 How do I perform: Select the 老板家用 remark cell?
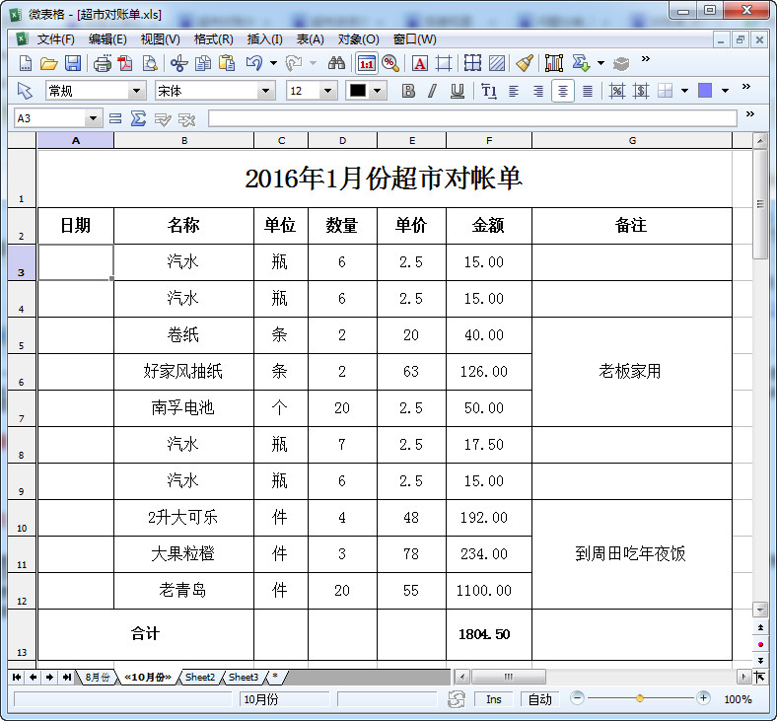(x=632, y=372)
